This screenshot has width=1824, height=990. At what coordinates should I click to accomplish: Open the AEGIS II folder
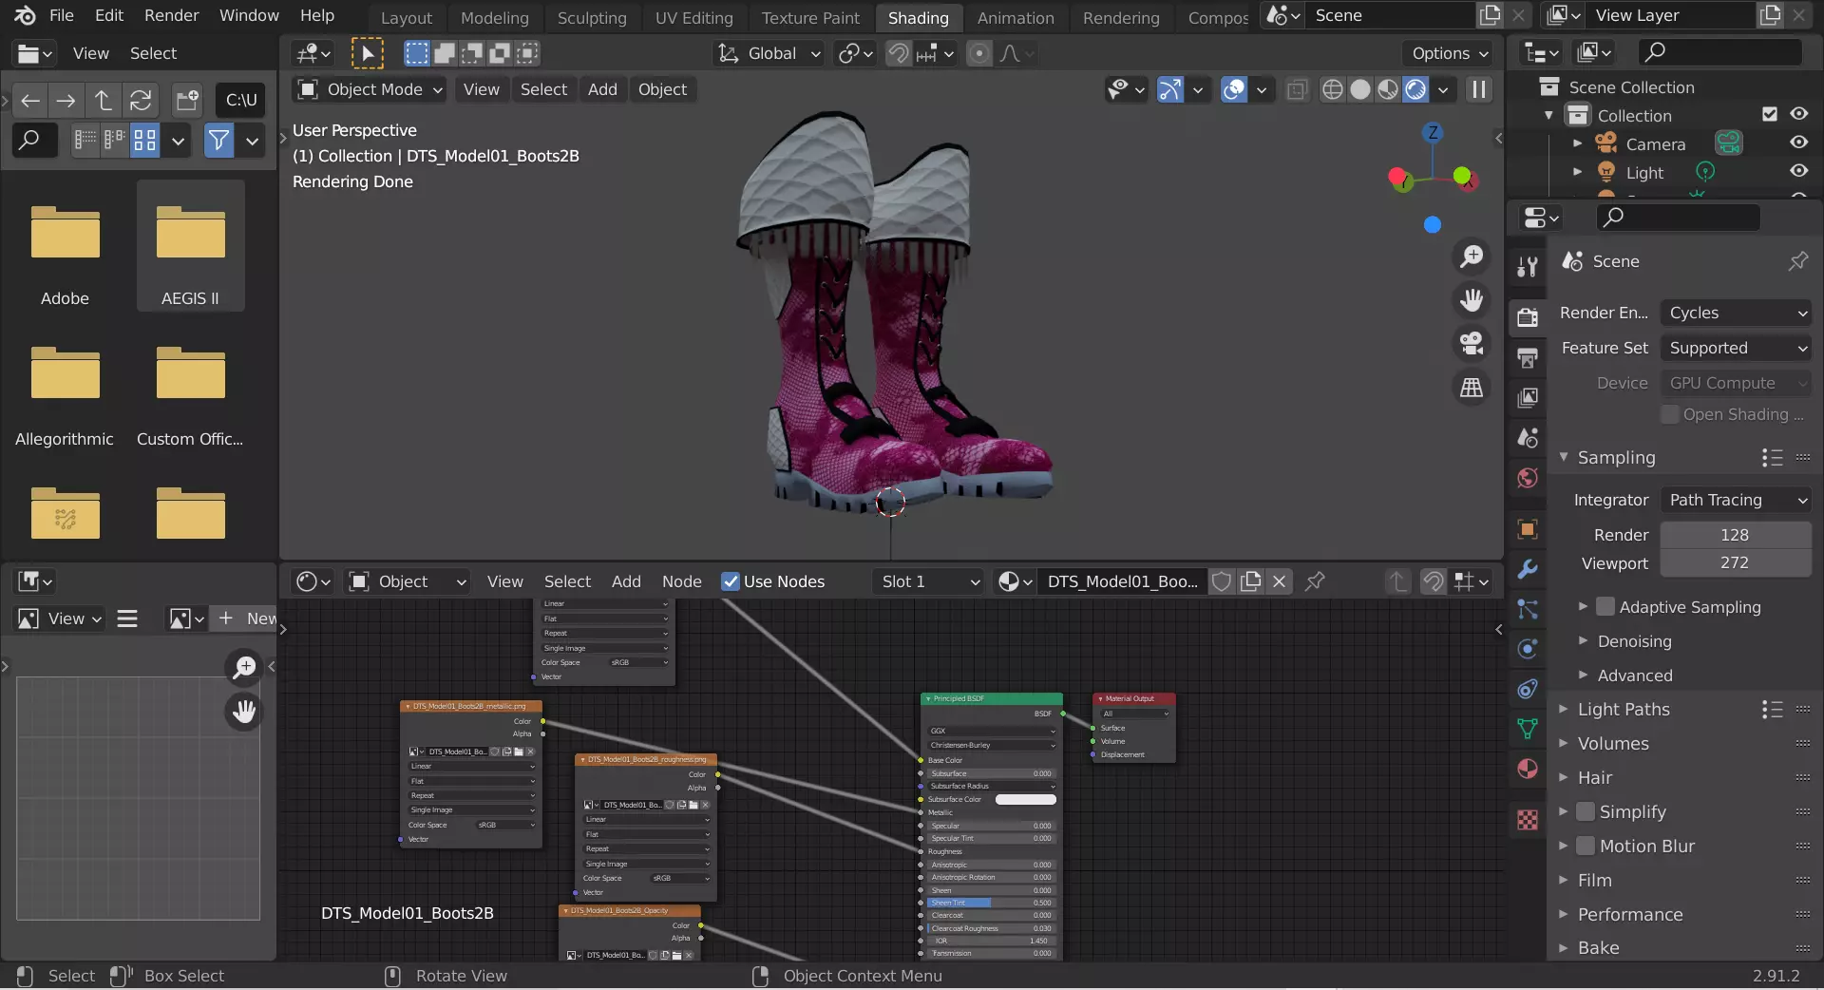coord(190,245)
